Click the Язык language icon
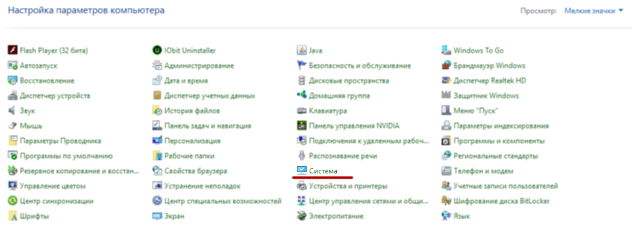This screenshot has width=632, height=233. [x=446, y=216]
